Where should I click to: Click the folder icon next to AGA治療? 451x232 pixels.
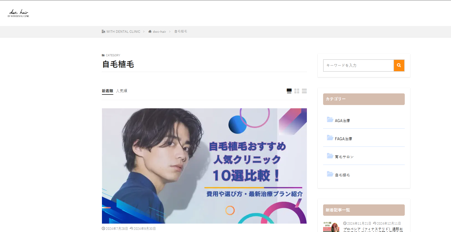click(x=330, y=119)
